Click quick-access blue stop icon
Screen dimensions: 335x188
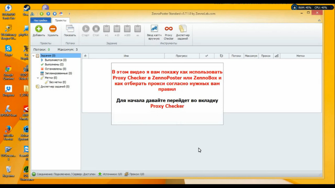click(x=55, y=14)
